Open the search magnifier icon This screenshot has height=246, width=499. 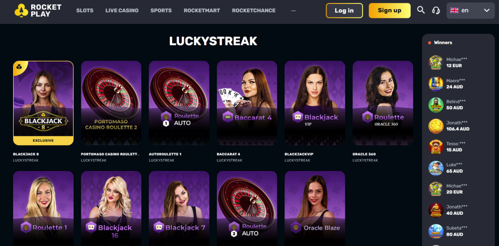click(421, 10)
